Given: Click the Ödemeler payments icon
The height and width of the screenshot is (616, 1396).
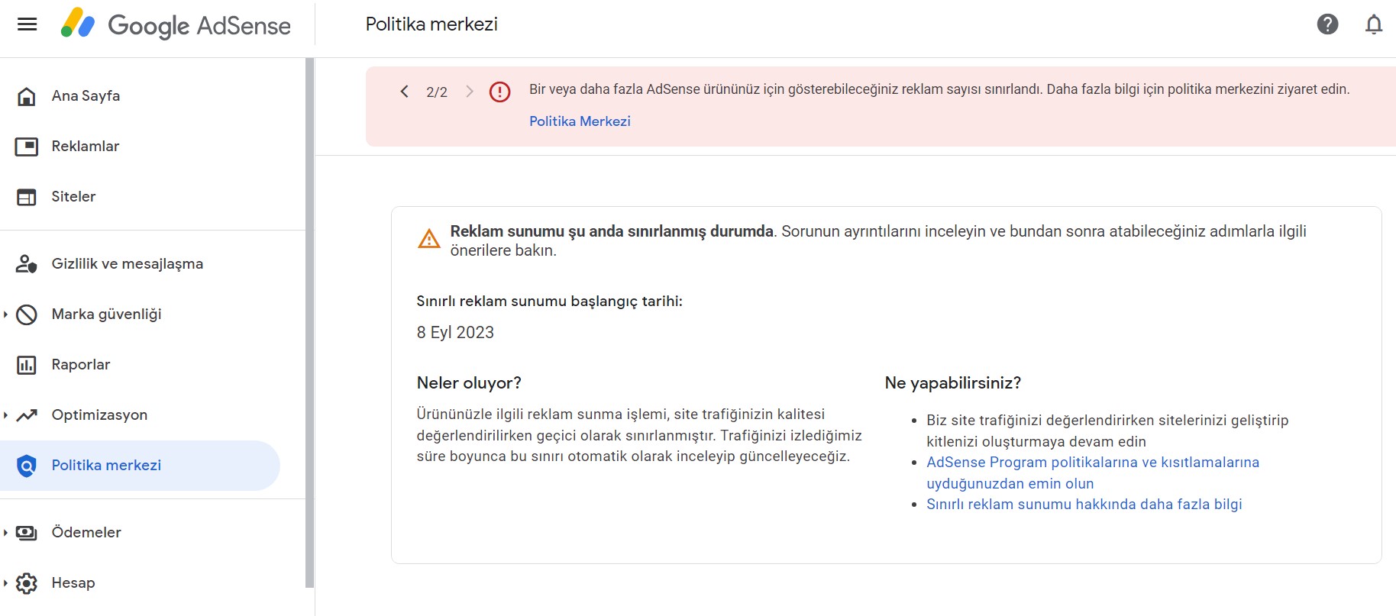Looking at the screenshot, I should click(27, 533).
